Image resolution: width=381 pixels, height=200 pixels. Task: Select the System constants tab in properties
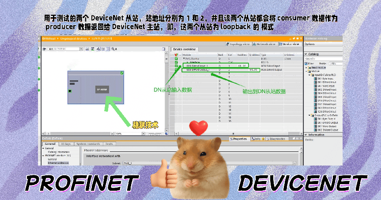point(88,144)
